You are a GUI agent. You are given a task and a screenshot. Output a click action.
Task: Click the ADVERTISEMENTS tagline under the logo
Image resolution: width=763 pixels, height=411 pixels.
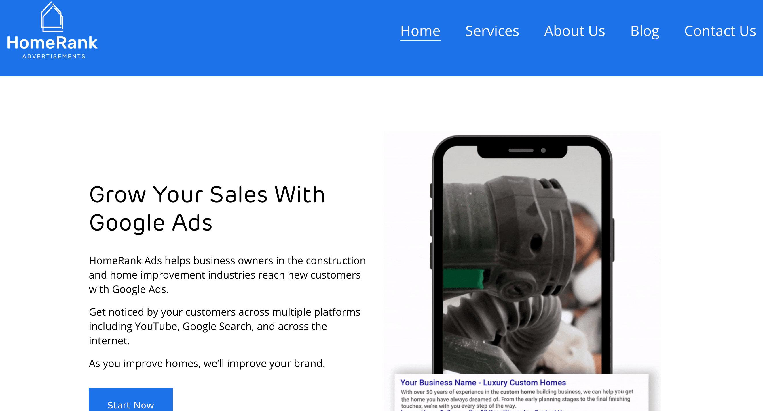point(54,56)
